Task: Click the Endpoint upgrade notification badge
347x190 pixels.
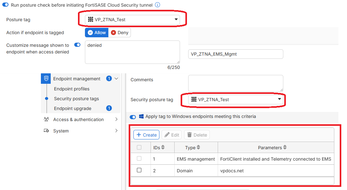Action: (109, 108)
